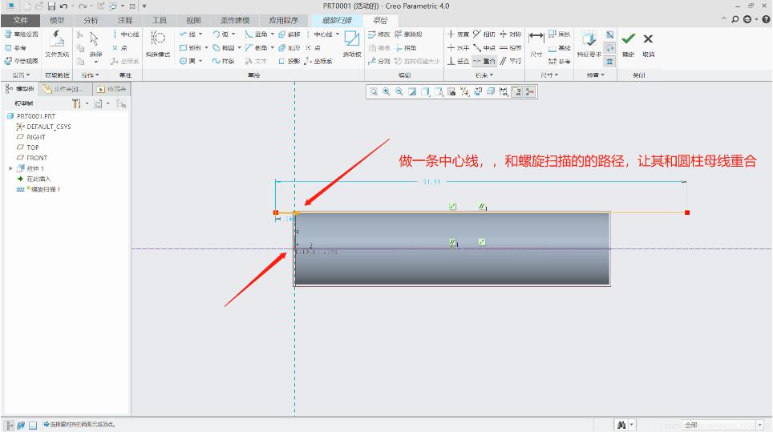773x432 pixels.
Task: Switch to the 螺旋扫描 ribbon tab
Action: pos(337,20)
